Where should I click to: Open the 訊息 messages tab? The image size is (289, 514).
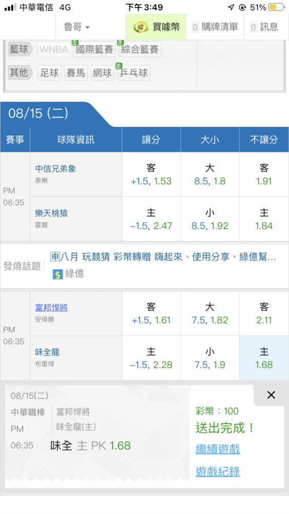(264, 27)
